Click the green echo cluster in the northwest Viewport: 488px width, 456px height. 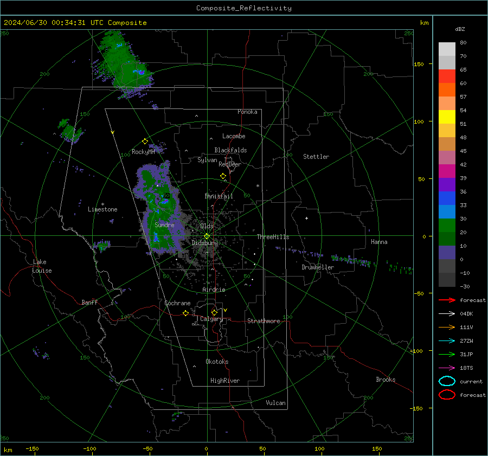[125, 64]
